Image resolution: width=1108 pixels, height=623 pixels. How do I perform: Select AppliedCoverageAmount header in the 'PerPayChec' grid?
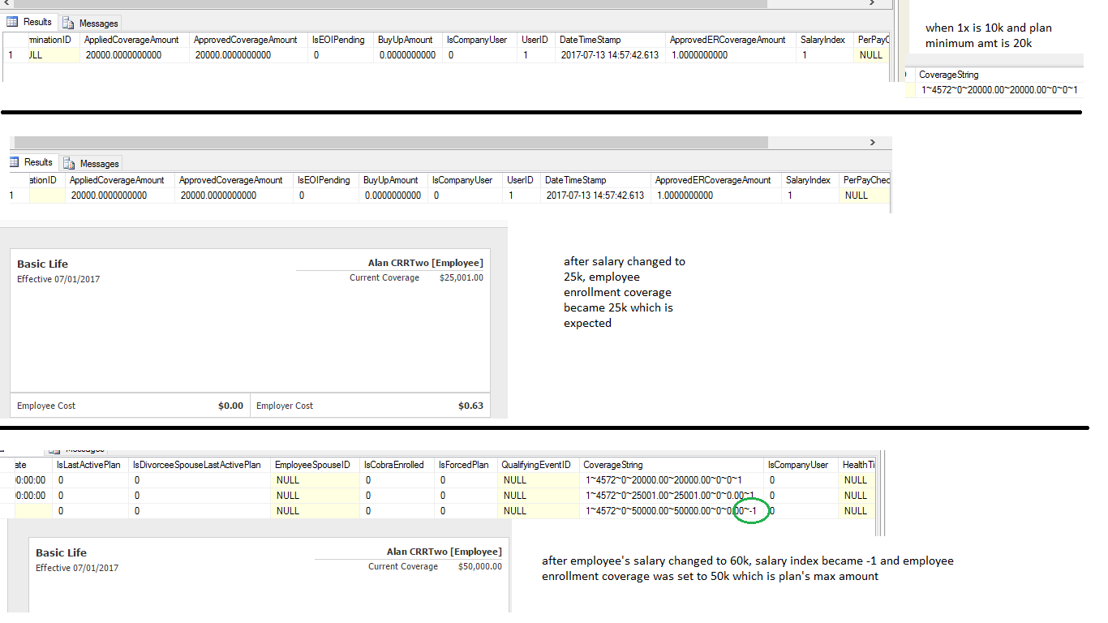point(120,180)
